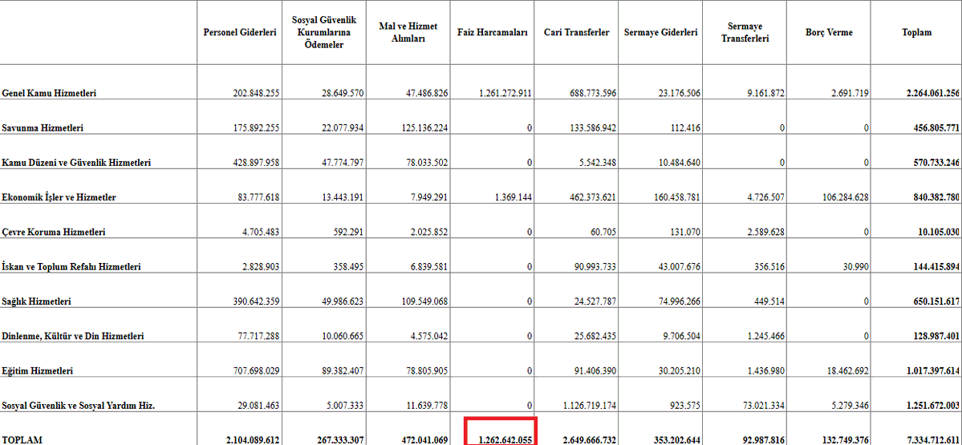Click cell value 90.993.733
This screenshot has width=962, height=445.
tap(595, 267)
